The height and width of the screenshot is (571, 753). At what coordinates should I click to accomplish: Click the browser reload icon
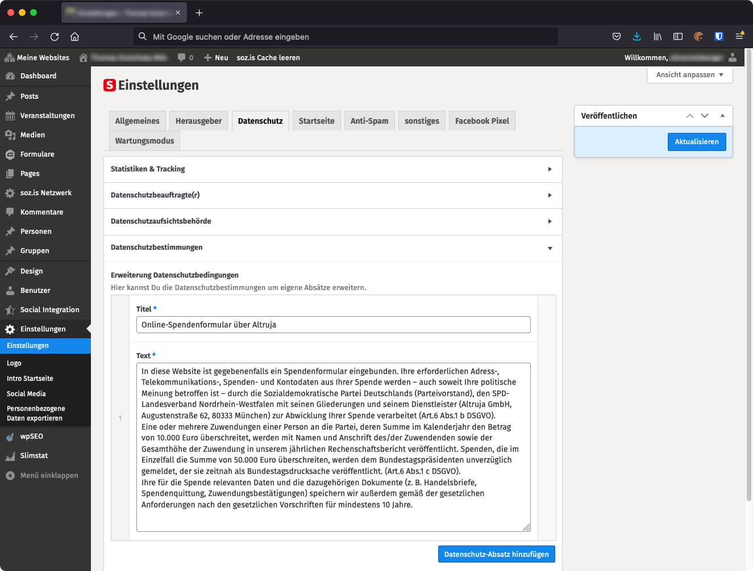pyautogui.click(x=55, y=37)
